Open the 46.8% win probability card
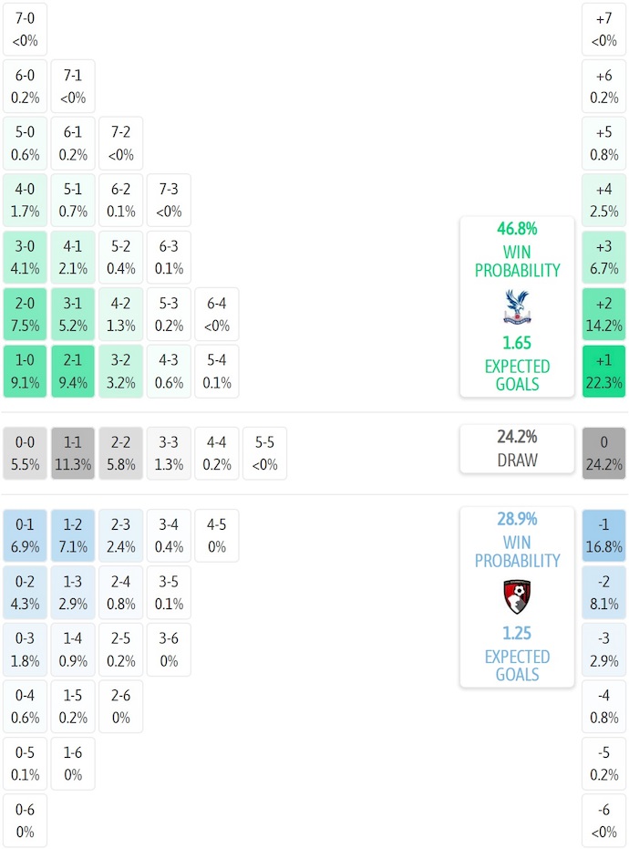The width and height of the screenshot is (629, 849). click(x=517, y=306)
